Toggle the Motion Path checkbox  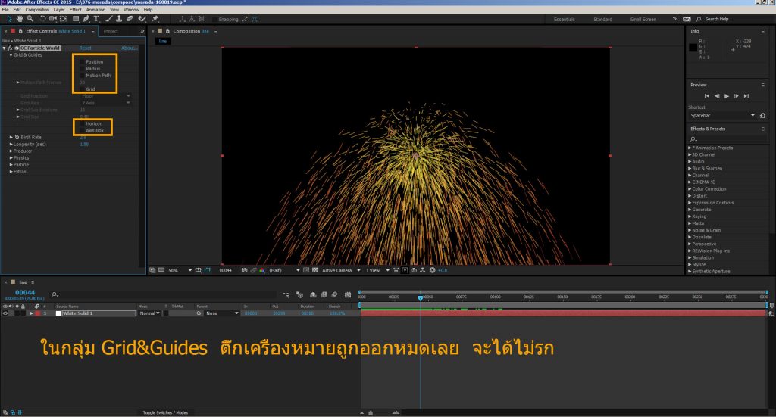coord(82,76)
